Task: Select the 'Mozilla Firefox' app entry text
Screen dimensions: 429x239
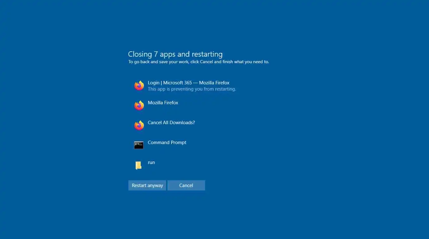Action: 163,103
